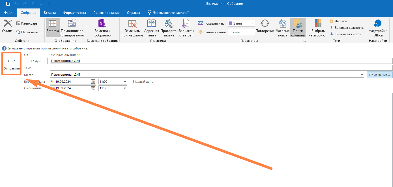This screenshot has width=393, height=187.
Task: Click the Delete meeting X icon
Action: (x=8, y=24)
